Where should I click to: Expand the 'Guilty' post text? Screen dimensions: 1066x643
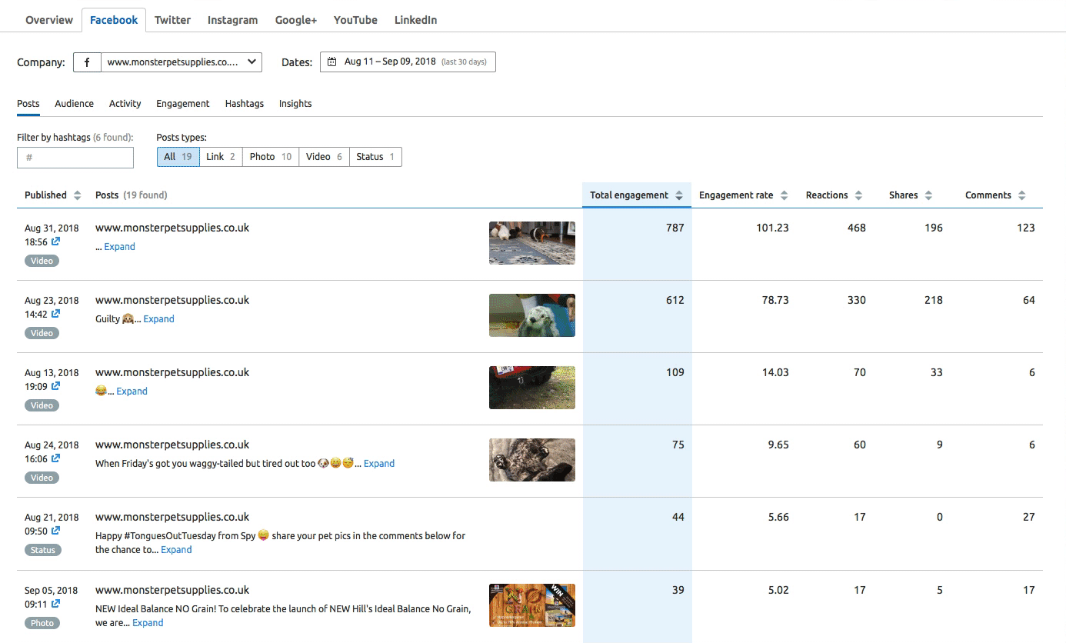[x=158, y=319]
